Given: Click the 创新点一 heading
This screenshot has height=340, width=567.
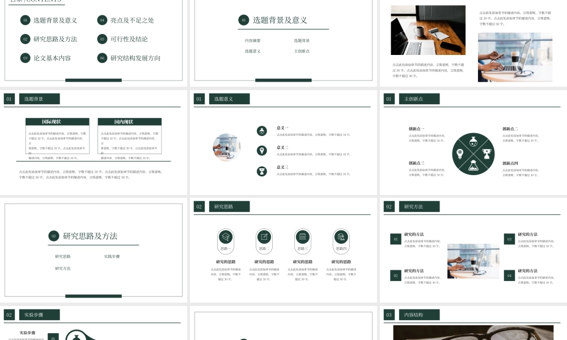Looking at the screenshot, I should click(x=417, y=129).
